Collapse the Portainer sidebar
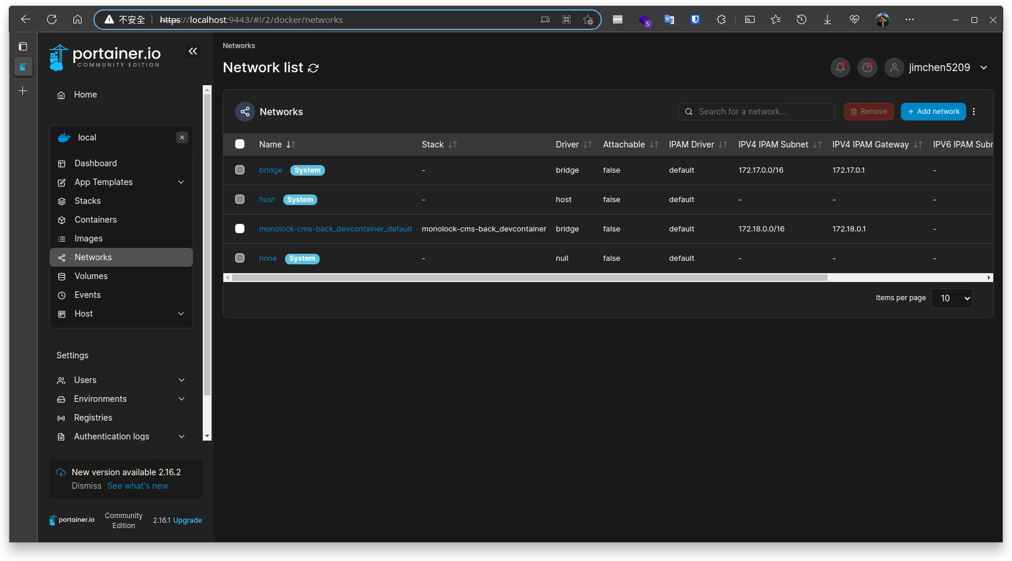This screenshot has height=561, width=1012. pyautogui.click(x=193, y=52)
